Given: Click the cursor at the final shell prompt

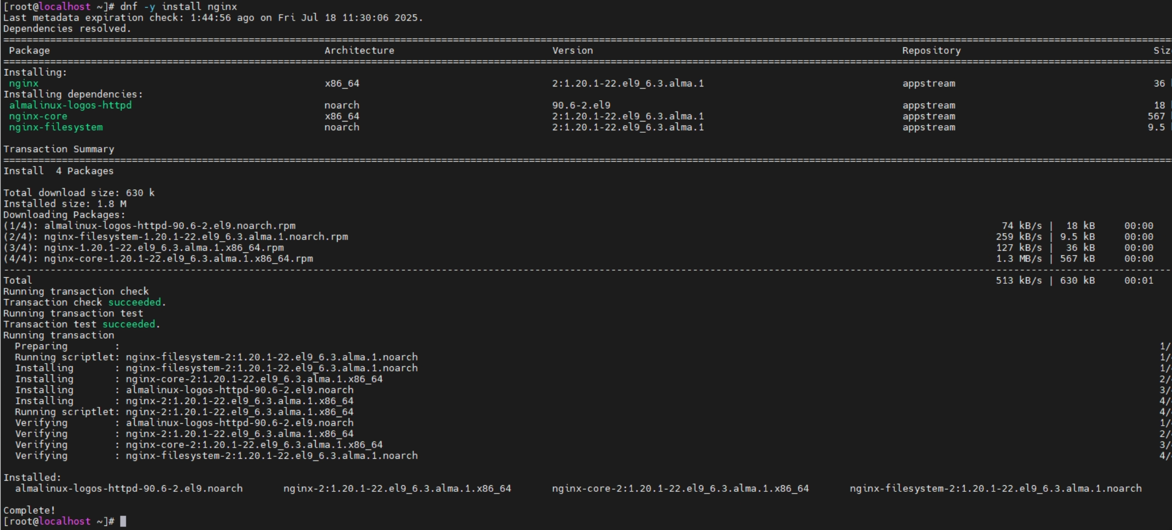Looking at the screenshot, I should [x=123, y=521].
